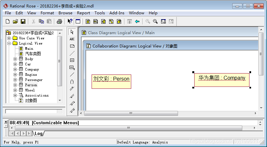267x147 pixels.
Task: Pick the Selection arrow tool in toolbox
Action: (72, 32)
